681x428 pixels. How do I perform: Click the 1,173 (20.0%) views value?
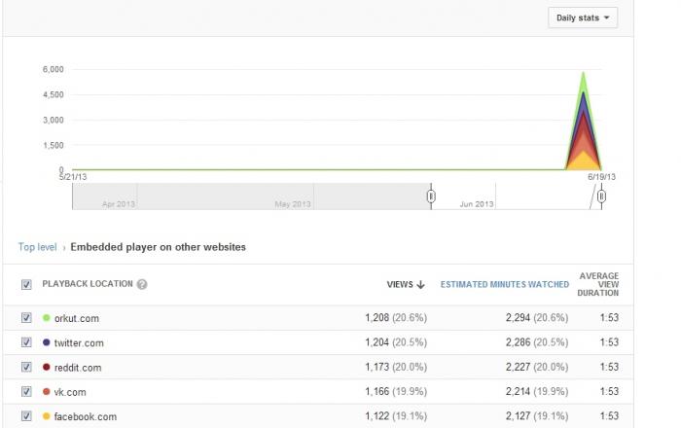click(396, 368)
